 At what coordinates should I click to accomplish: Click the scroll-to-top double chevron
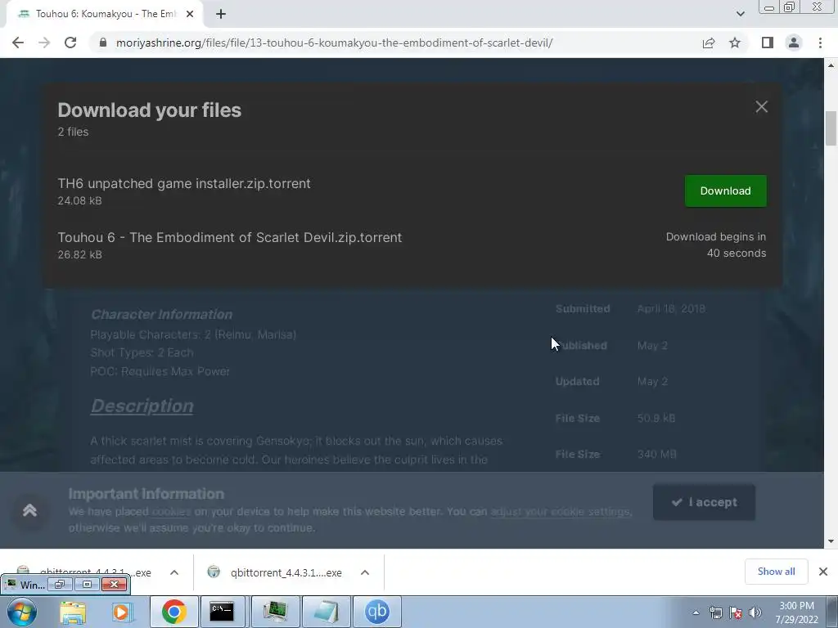coord(30,510)
